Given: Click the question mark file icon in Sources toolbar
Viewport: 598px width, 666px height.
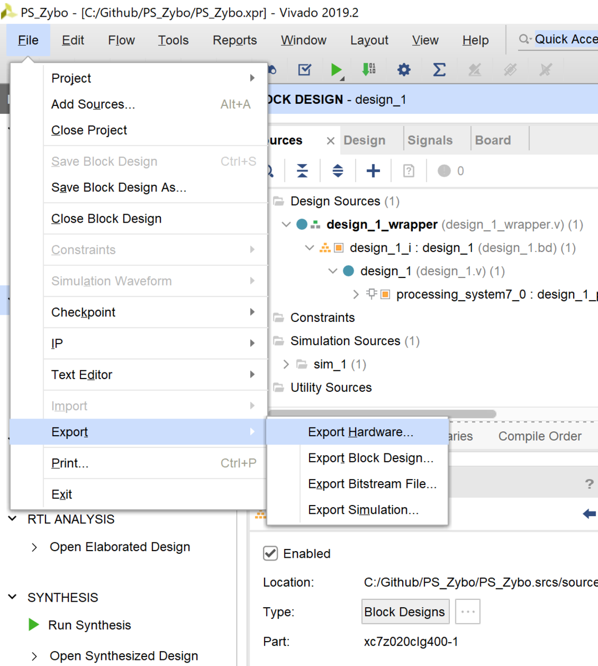Looking at the screenshot, I should (x=409, y=170).
